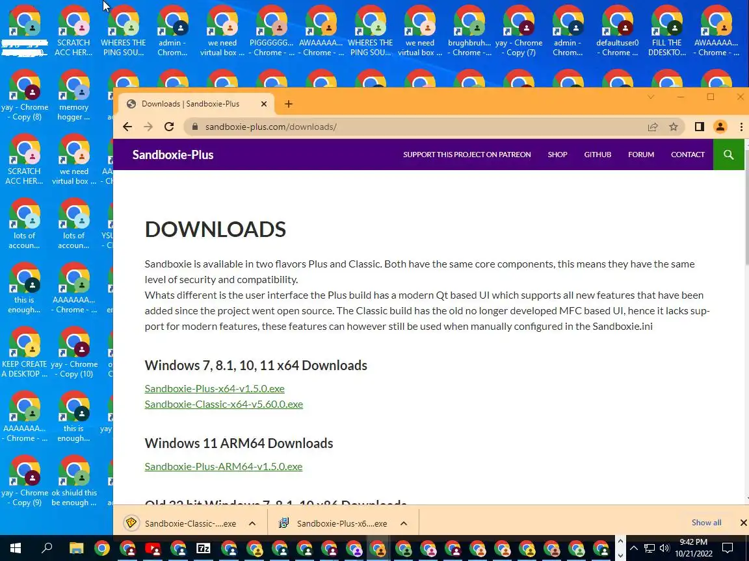Image resolution: width=749 pixels, height=561 pixels.
Task: Click the Sandboxie-Plus site logo
Action: click(173, 155)
